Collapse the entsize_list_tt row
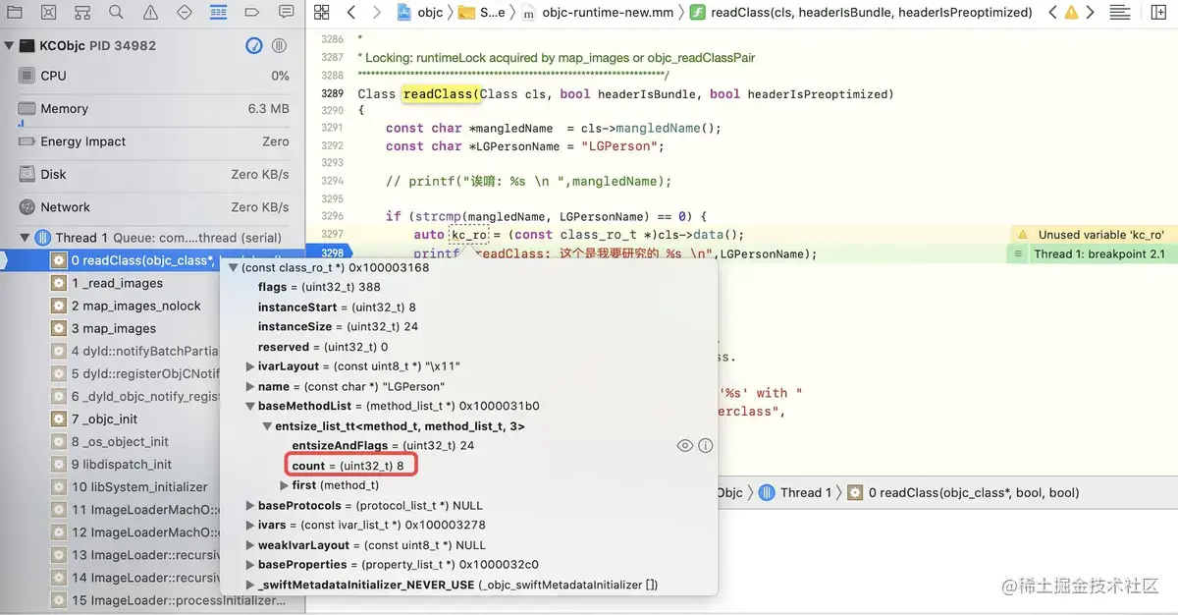 [x=267, y=426]
